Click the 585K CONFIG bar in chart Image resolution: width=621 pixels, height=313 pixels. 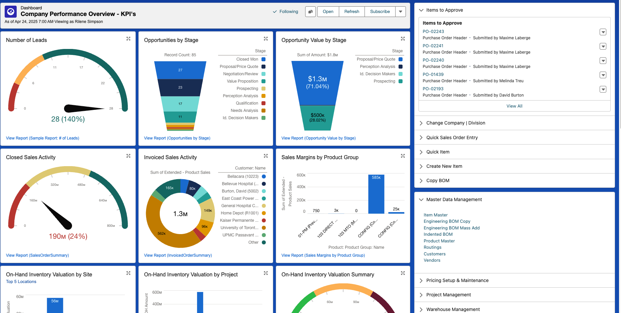[x=376, y=195]
